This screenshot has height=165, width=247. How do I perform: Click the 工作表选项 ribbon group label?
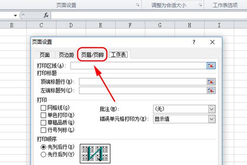(x=225, y=5)
